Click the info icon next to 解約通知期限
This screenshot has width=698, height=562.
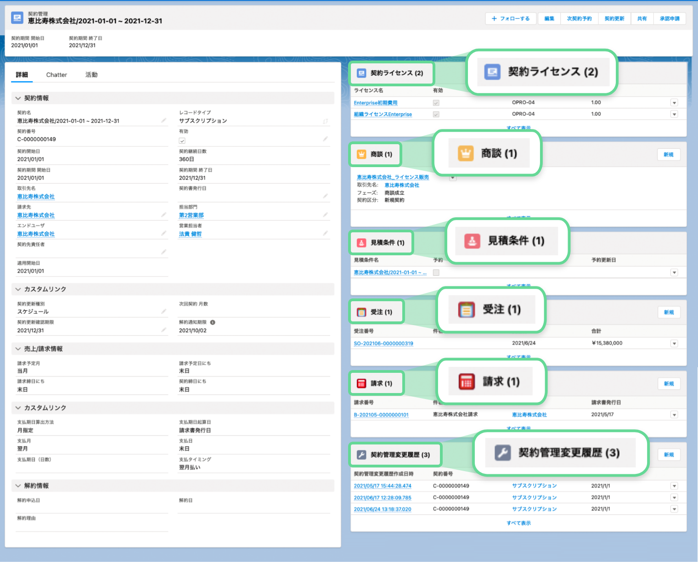pyautogui.click(x=213, y=322)
